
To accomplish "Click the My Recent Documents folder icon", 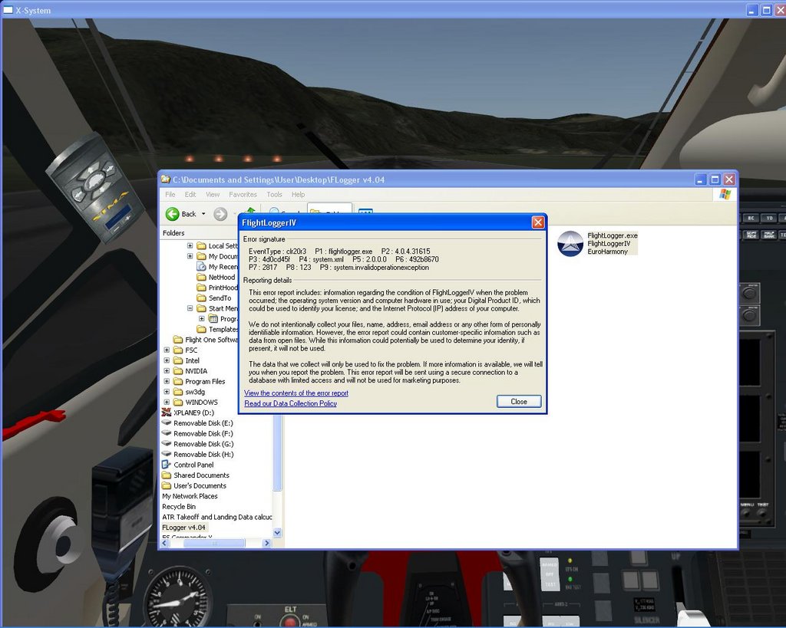I will point(201,267).
